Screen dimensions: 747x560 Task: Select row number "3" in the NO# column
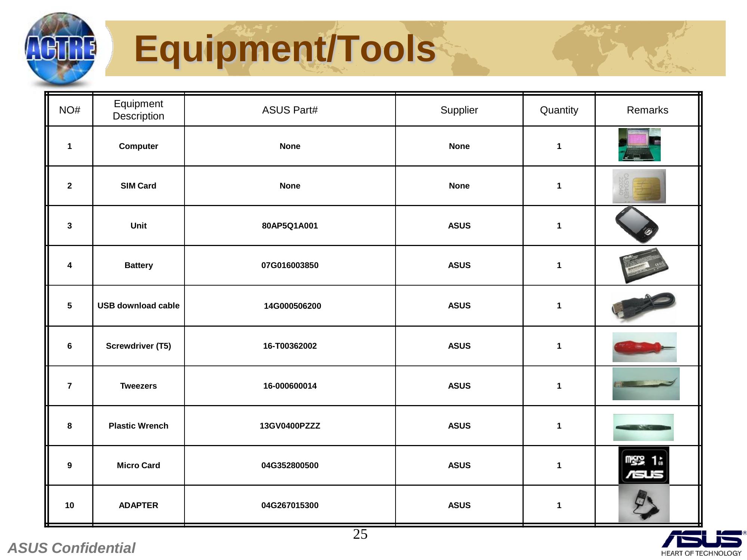(69, 226)
